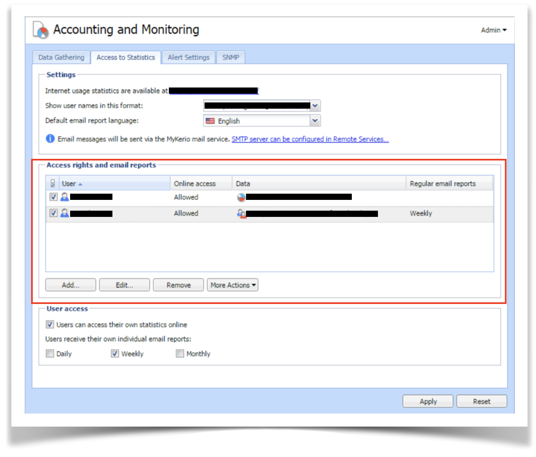Uncheck the Weekly individual reports checkbox
This screenshot has width=536, height=457.
[x=115, y=353]
